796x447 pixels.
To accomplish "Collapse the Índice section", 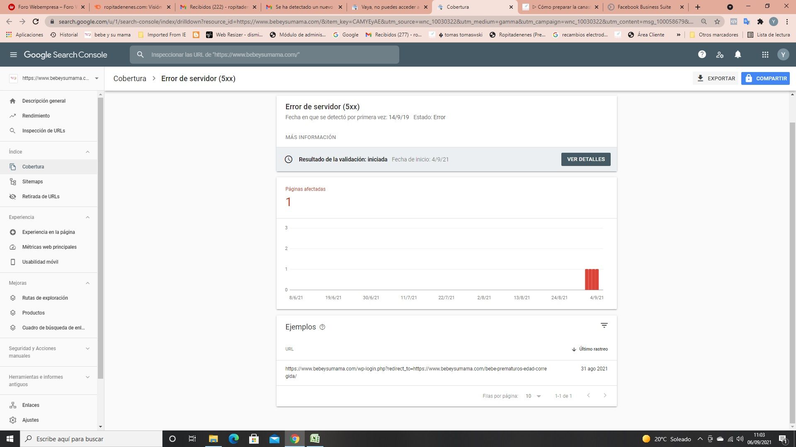I will (x=87, y=152).
